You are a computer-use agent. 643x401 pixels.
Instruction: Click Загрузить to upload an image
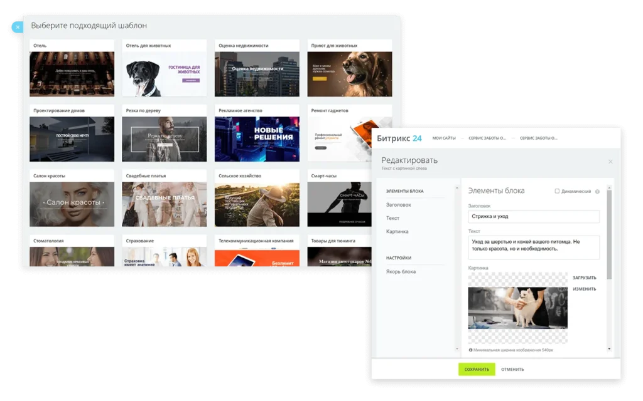584,278
